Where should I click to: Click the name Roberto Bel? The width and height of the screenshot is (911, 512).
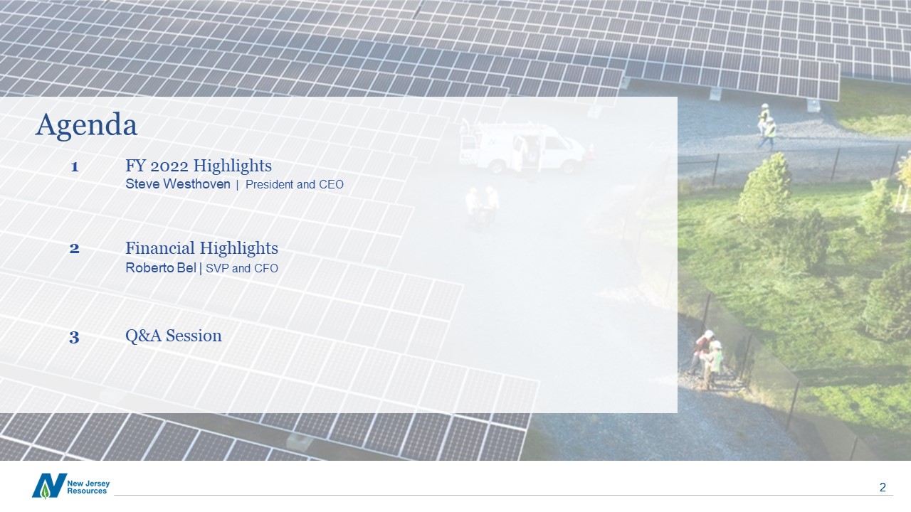click(160, 268)
